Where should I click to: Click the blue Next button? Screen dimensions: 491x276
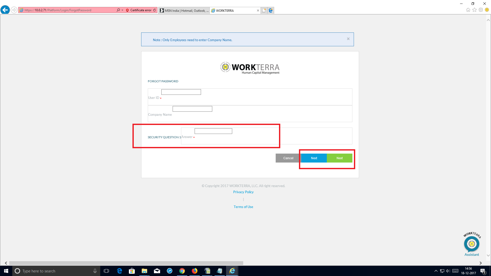(x=314, y=158)
